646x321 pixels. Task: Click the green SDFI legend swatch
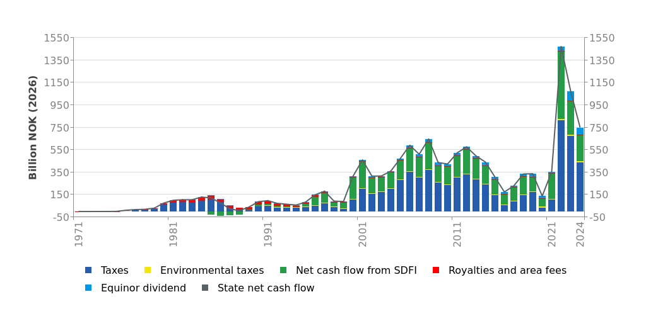[283, 271]
